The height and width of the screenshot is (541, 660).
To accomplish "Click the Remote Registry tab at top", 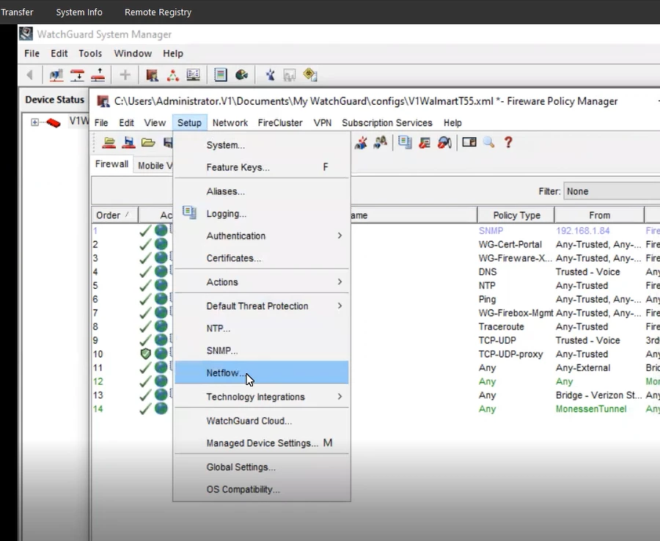I will click(x=158, y=12).
